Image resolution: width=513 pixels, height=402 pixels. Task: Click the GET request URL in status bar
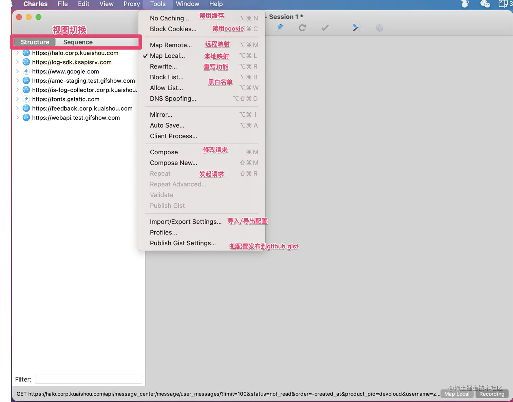point(228,394)
